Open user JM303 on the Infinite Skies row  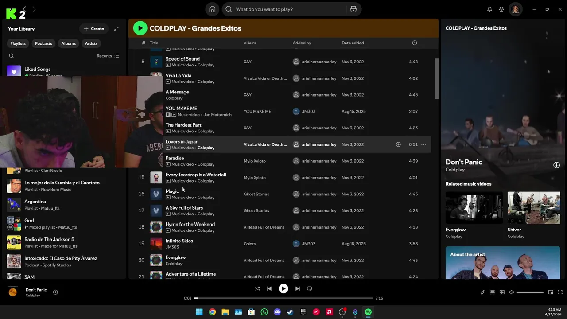click(x=308, y=244)
